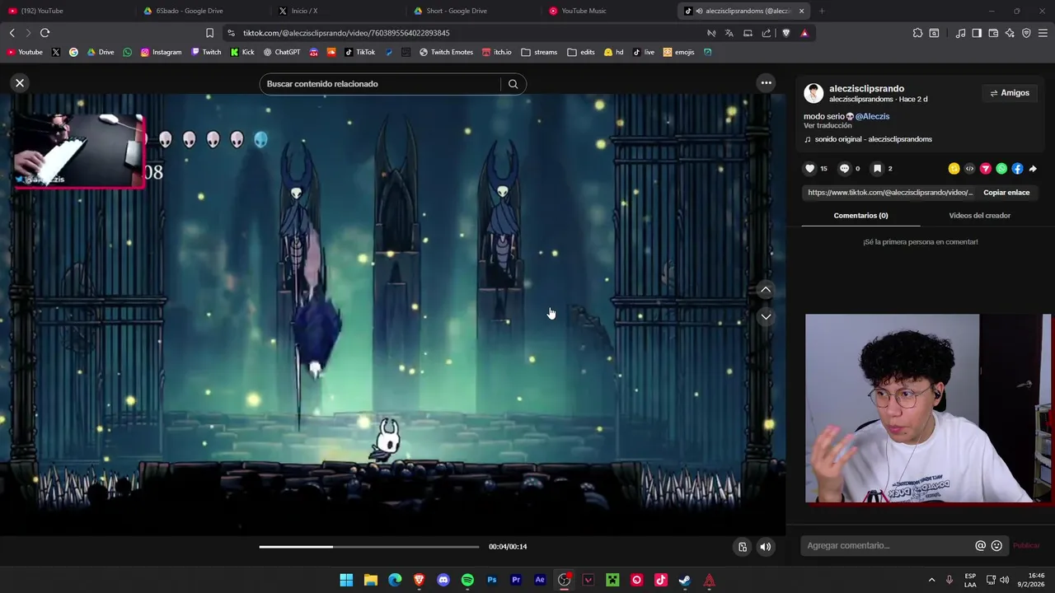
Task: Insert mention with @ icon
Action: pos(980,545)
